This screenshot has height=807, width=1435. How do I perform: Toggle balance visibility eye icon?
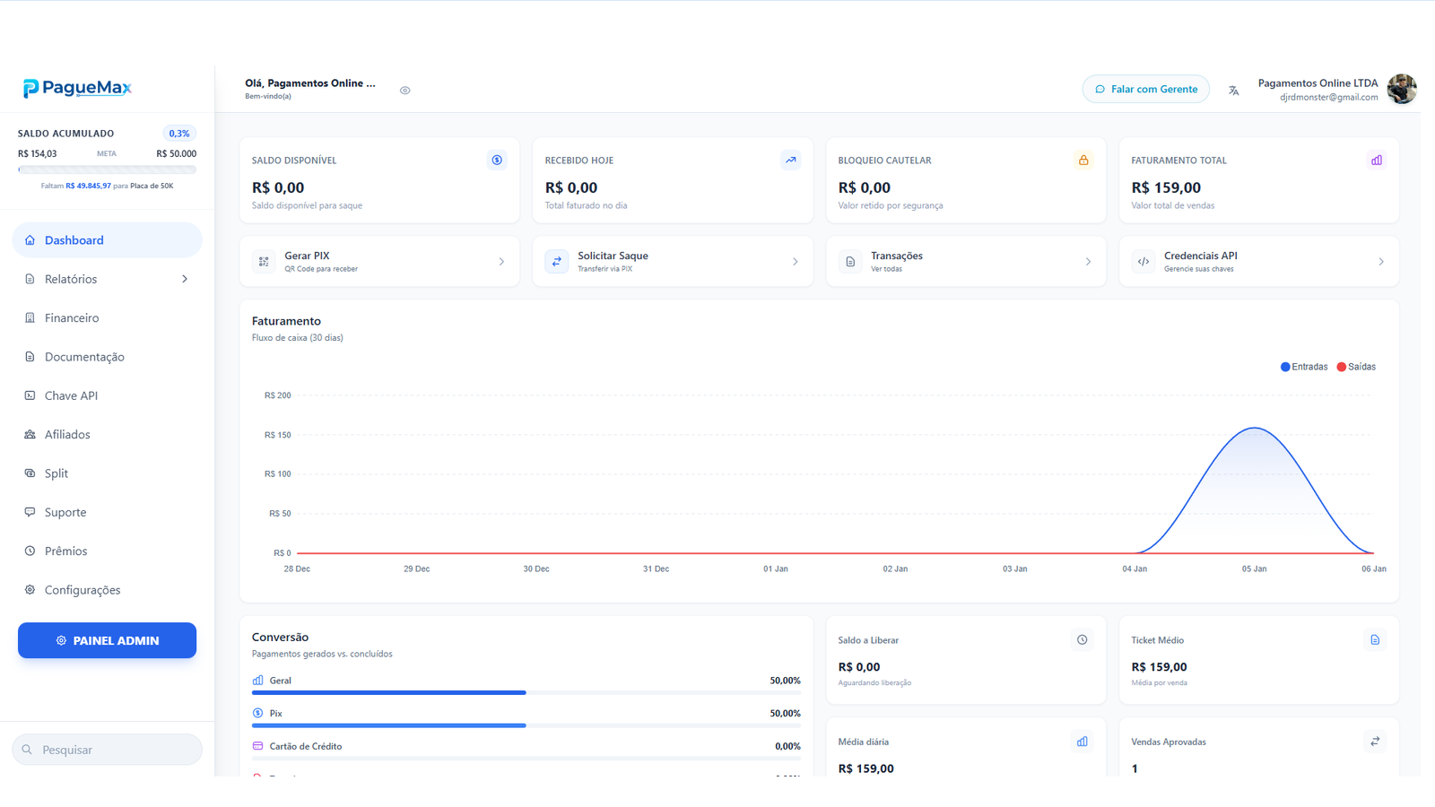(405, 91)
